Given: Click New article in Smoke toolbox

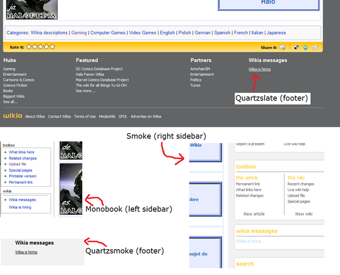Looking at the screenshot, I should [254, 214].
